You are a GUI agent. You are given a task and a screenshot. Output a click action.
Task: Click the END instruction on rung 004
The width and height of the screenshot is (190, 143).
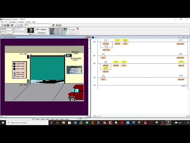pyautogui.click(x=183, y=86)
